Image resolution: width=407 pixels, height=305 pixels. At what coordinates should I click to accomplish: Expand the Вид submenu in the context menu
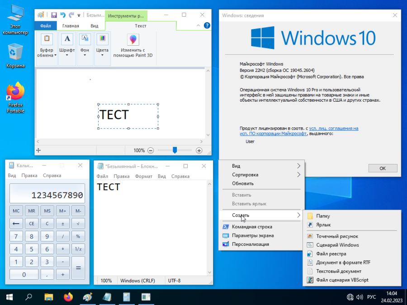[x=261, y=166]
